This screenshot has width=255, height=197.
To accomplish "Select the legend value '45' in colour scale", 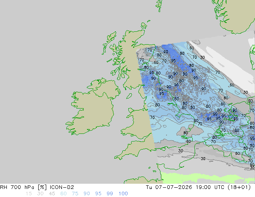I will (52, 194).
